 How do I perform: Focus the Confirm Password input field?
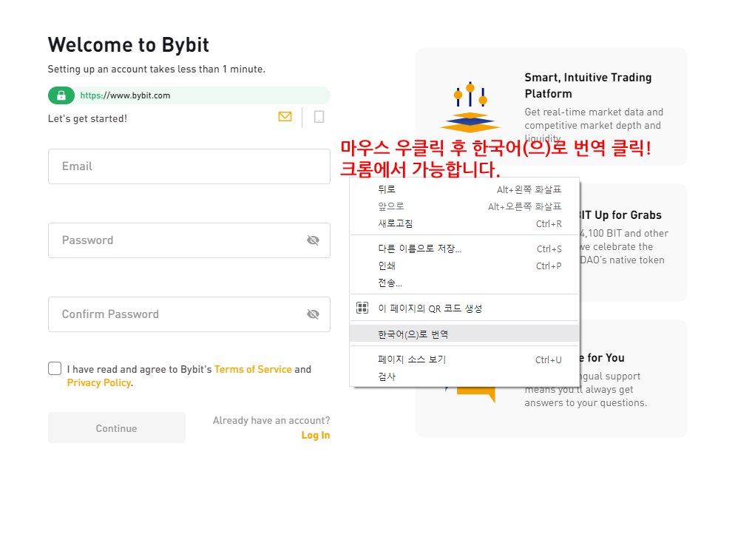(189, 314)
